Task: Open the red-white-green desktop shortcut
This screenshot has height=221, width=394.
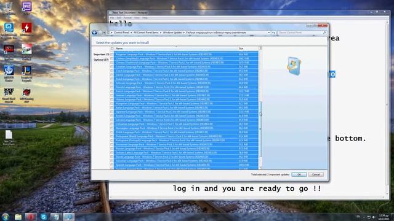Action: pyautogui.click(x=26, y=52)
